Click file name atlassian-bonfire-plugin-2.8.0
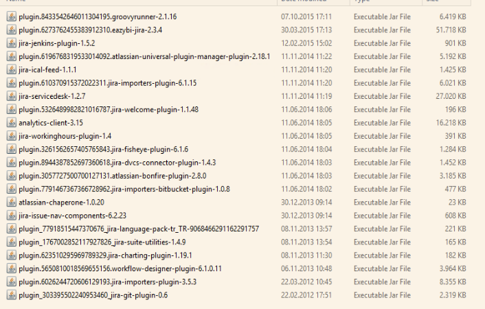This screenshot has height=309, width=485. 113,176
